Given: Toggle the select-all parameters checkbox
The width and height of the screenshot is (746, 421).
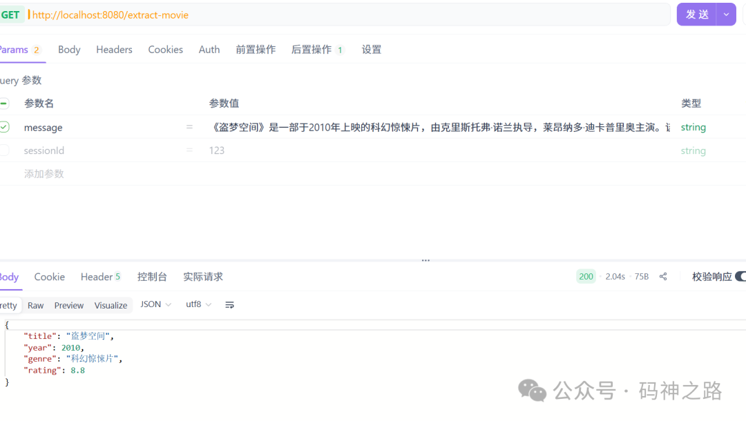Looking at the screenshot, I should point(3,103).
